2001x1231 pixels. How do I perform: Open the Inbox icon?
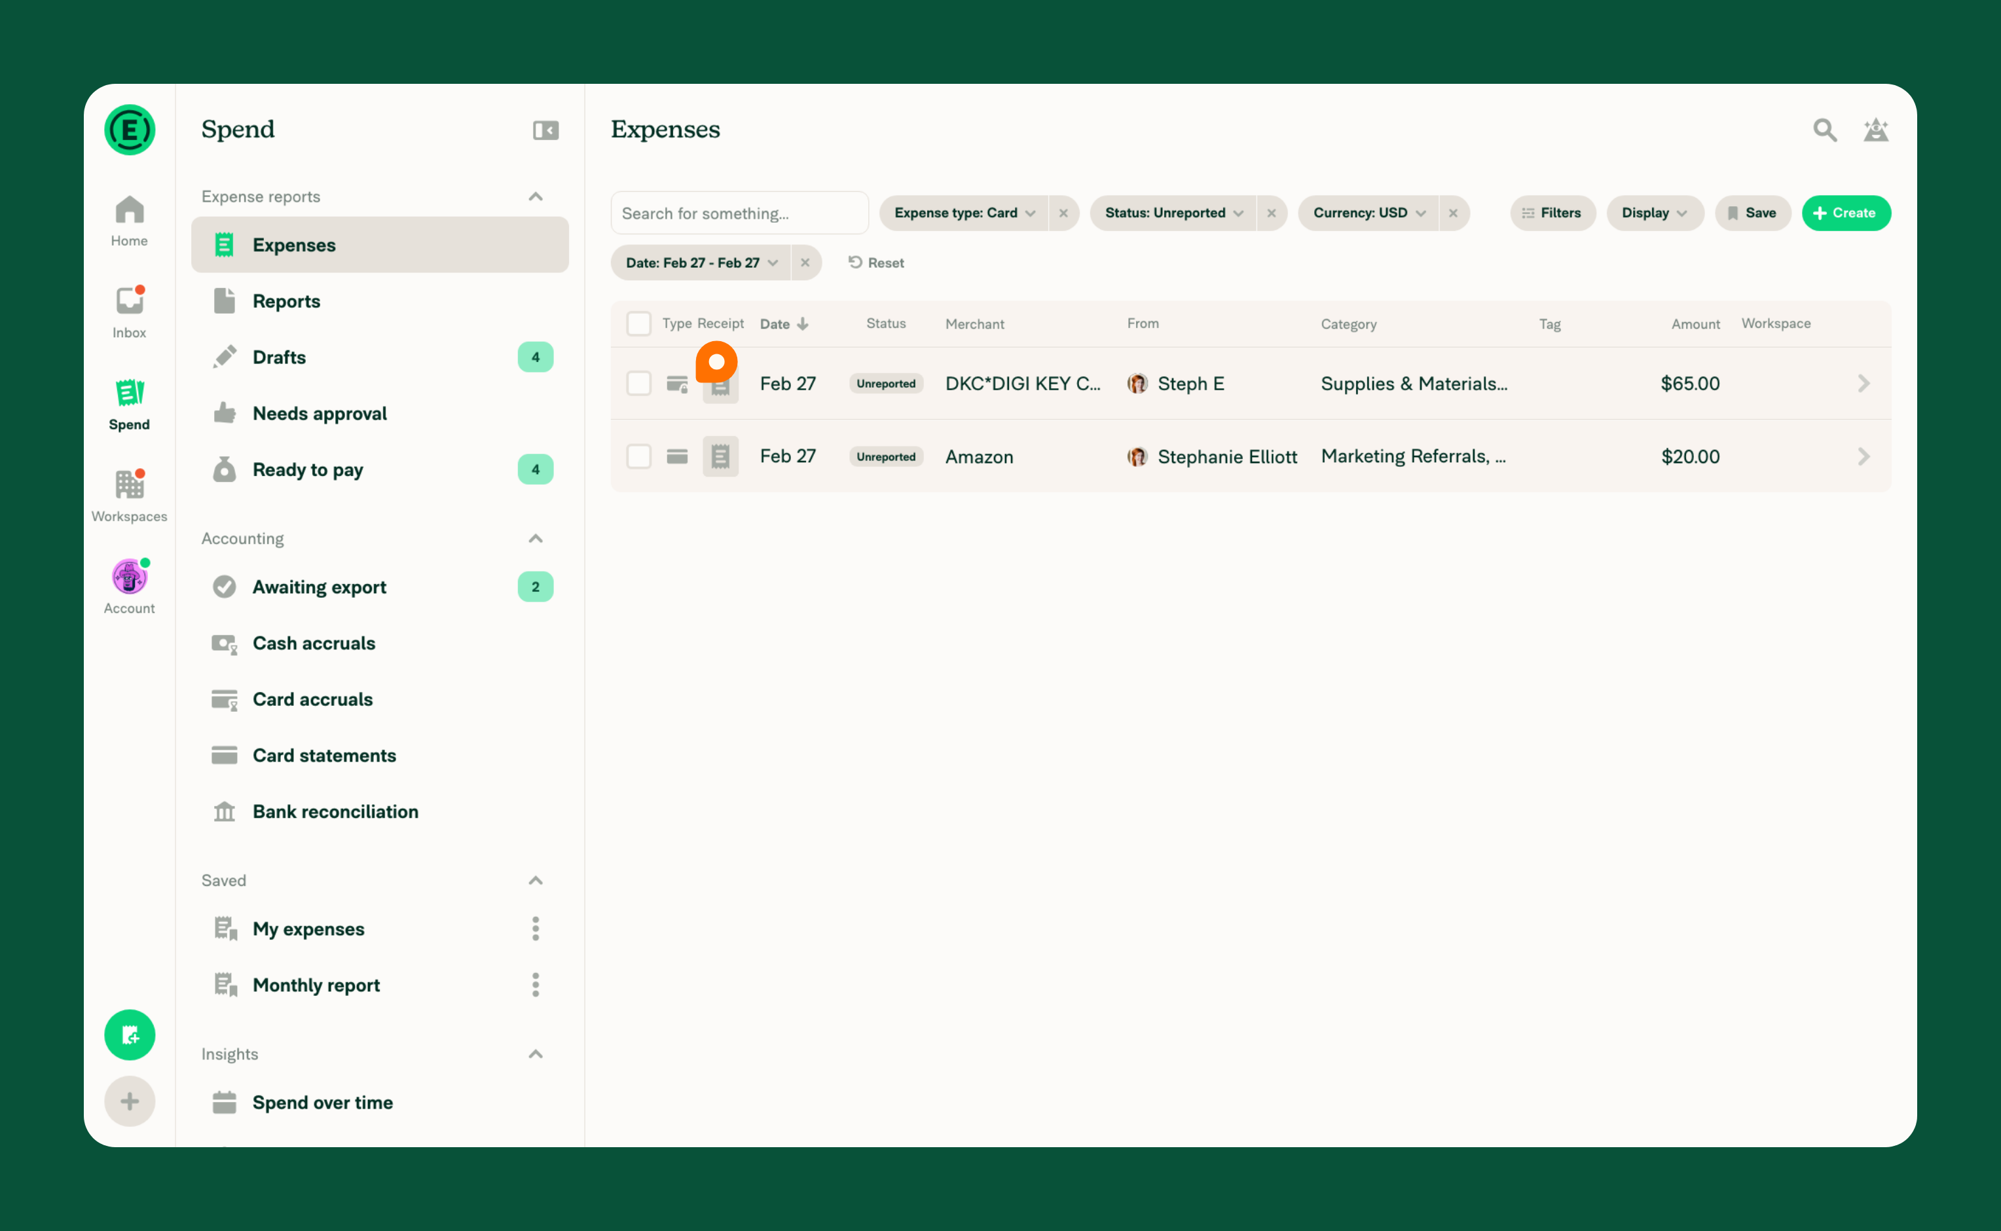[x=130, y=312]
